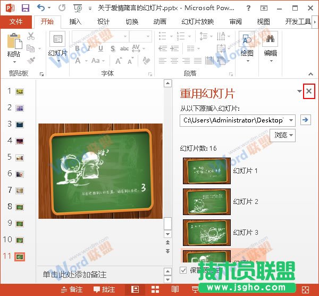Screen dimensions: 319x296
Task: Click the Save icon in quick access toolbar
Action: [25, 8]
